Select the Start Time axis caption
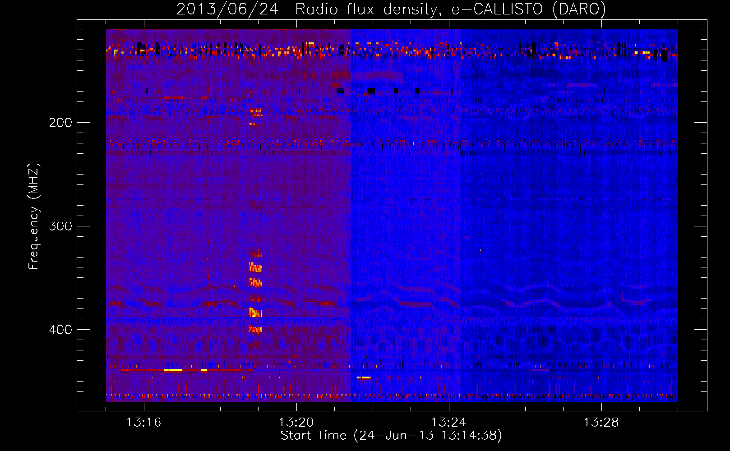 click(x=391, y=436)
